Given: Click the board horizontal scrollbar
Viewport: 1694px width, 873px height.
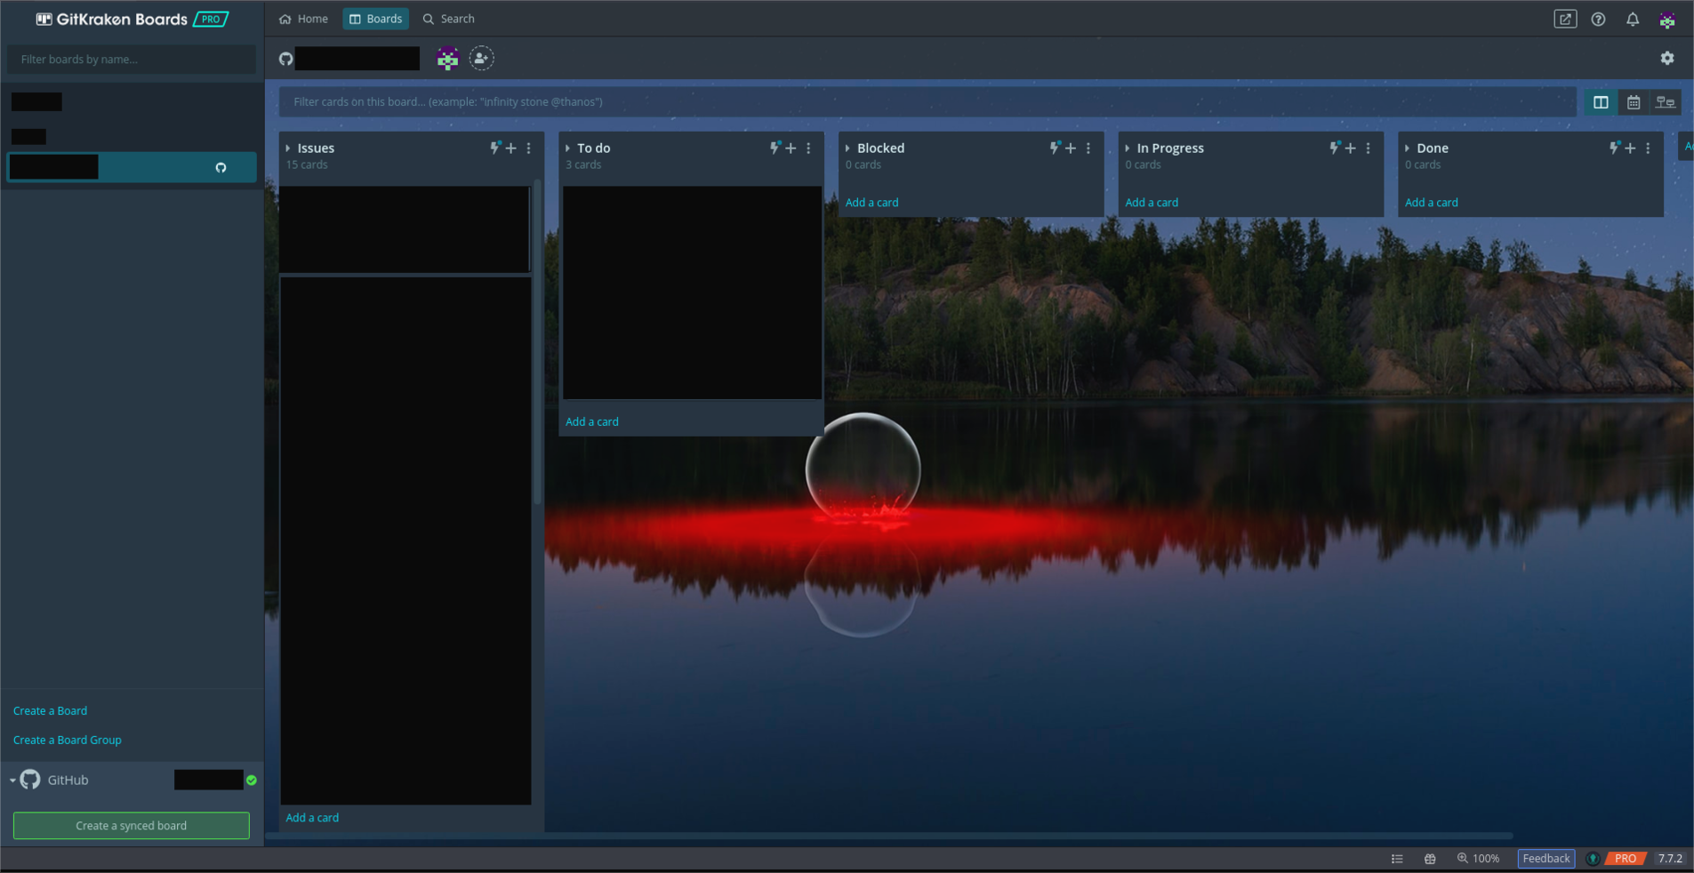Looking at the screenshot, I should point(889,837).
